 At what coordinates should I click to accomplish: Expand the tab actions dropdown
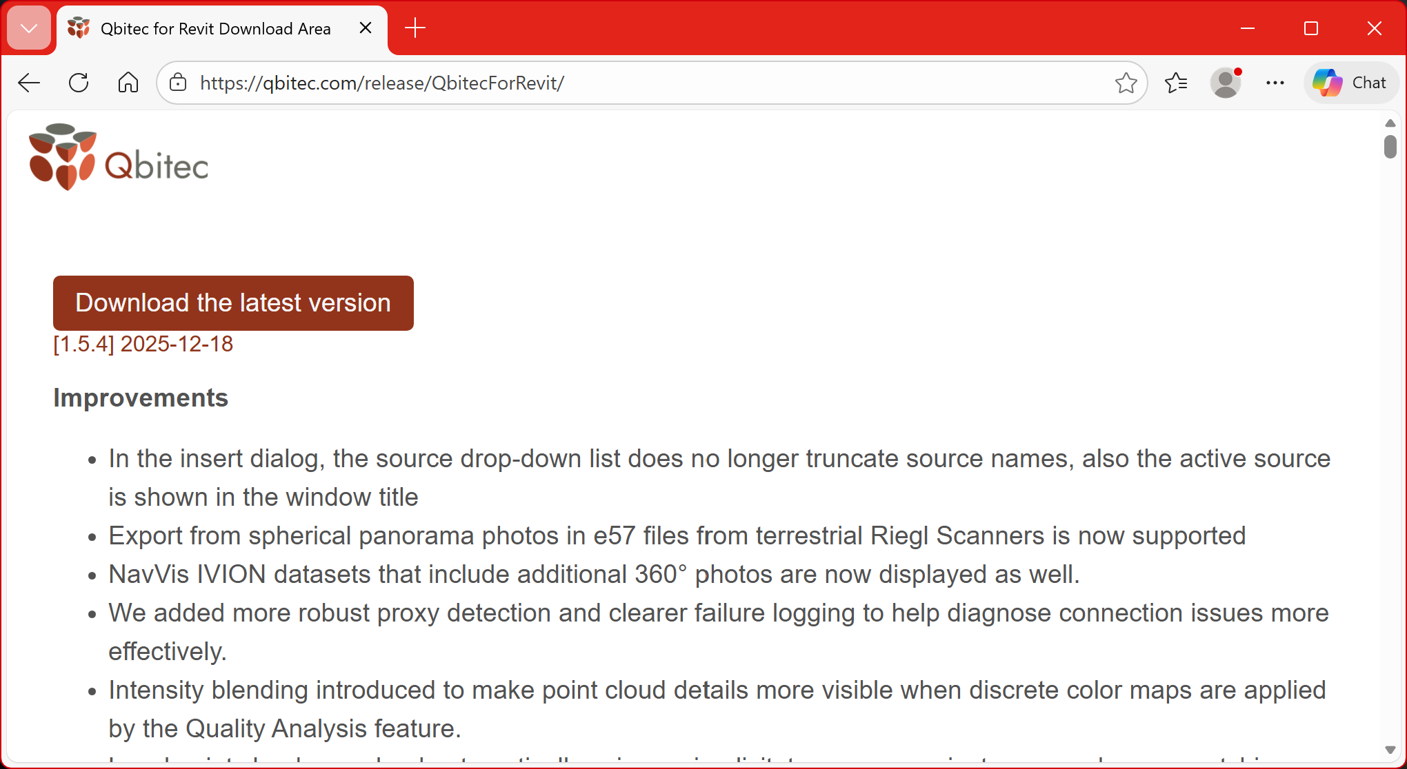pyautogui.click(x=29, y=28)
